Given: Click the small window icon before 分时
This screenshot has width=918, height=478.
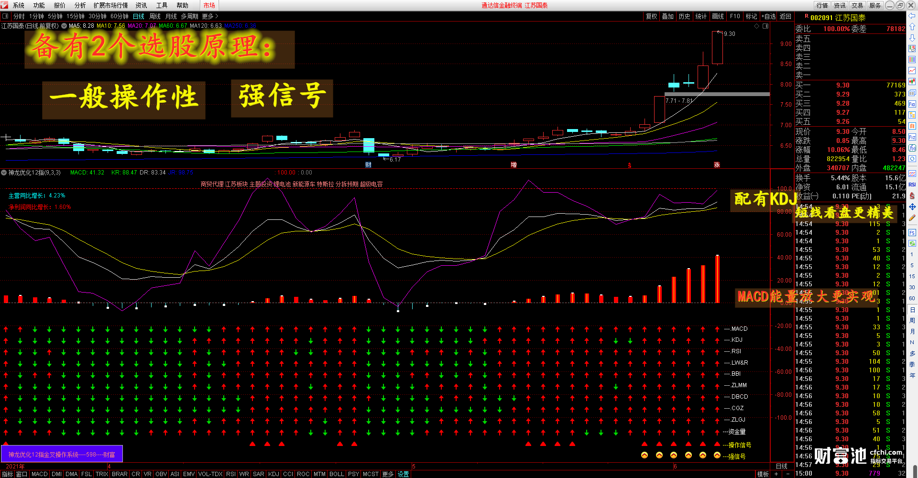Looking at the screenshot, I should point(5,16).
